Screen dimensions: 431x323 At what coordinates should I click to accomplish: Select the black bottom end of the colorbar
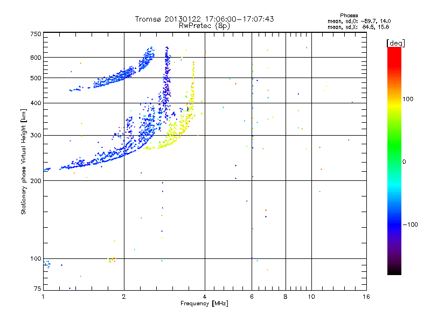coord(394,272)
